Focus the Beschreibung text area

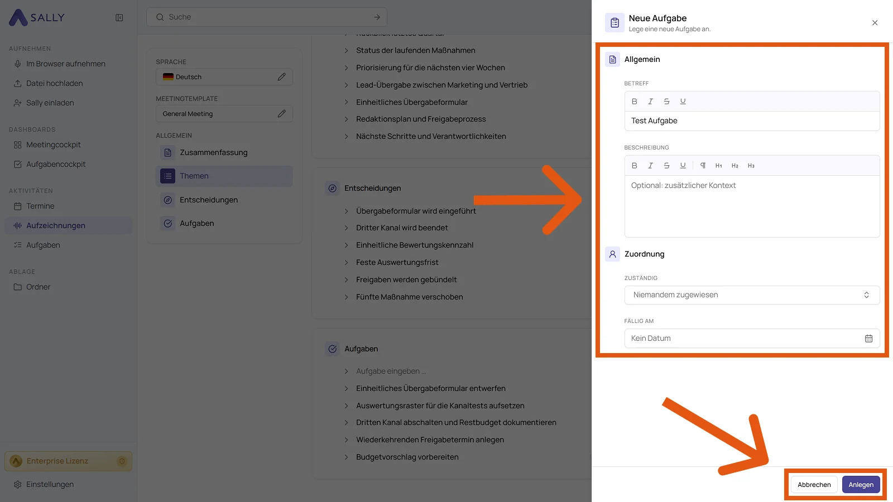click(x=752, y=206)
